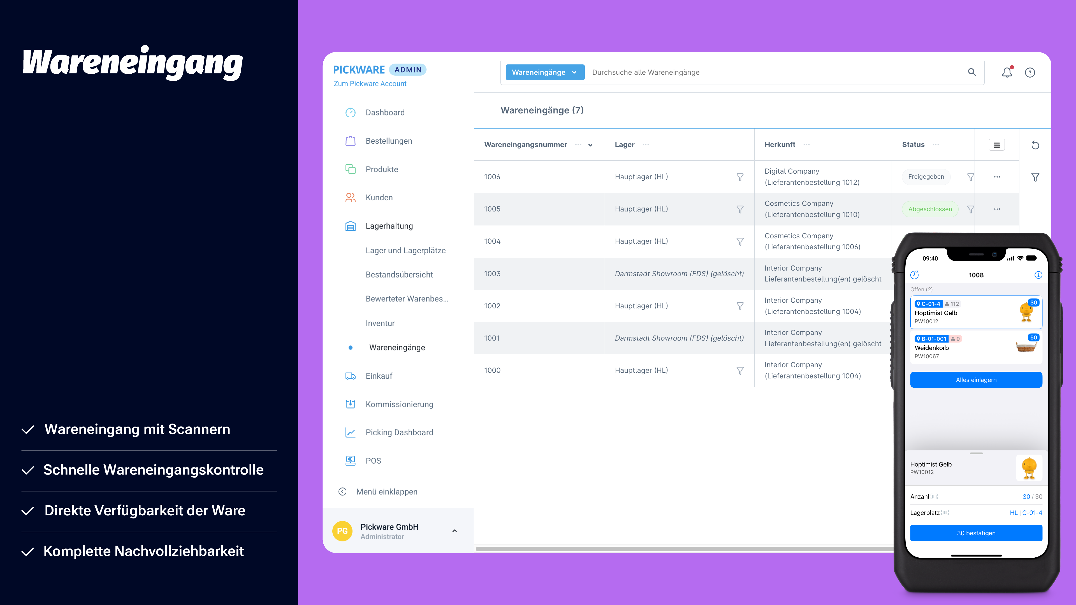1076x605 pixels.
Task: Open Status column options dots
Action: point(936,145)
